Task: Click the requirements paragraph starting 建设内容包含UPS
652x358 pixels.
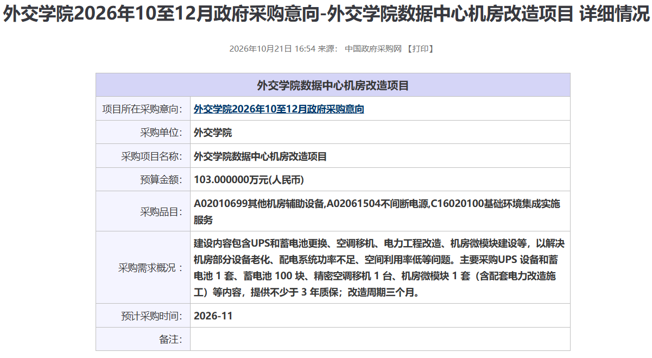Action: (x=379, y=268)
